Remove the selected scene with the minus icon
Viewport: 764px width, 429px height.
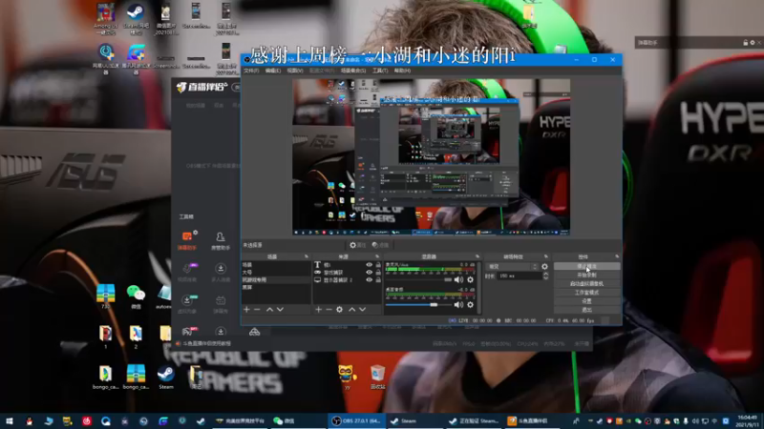click(x=257, y=309)
